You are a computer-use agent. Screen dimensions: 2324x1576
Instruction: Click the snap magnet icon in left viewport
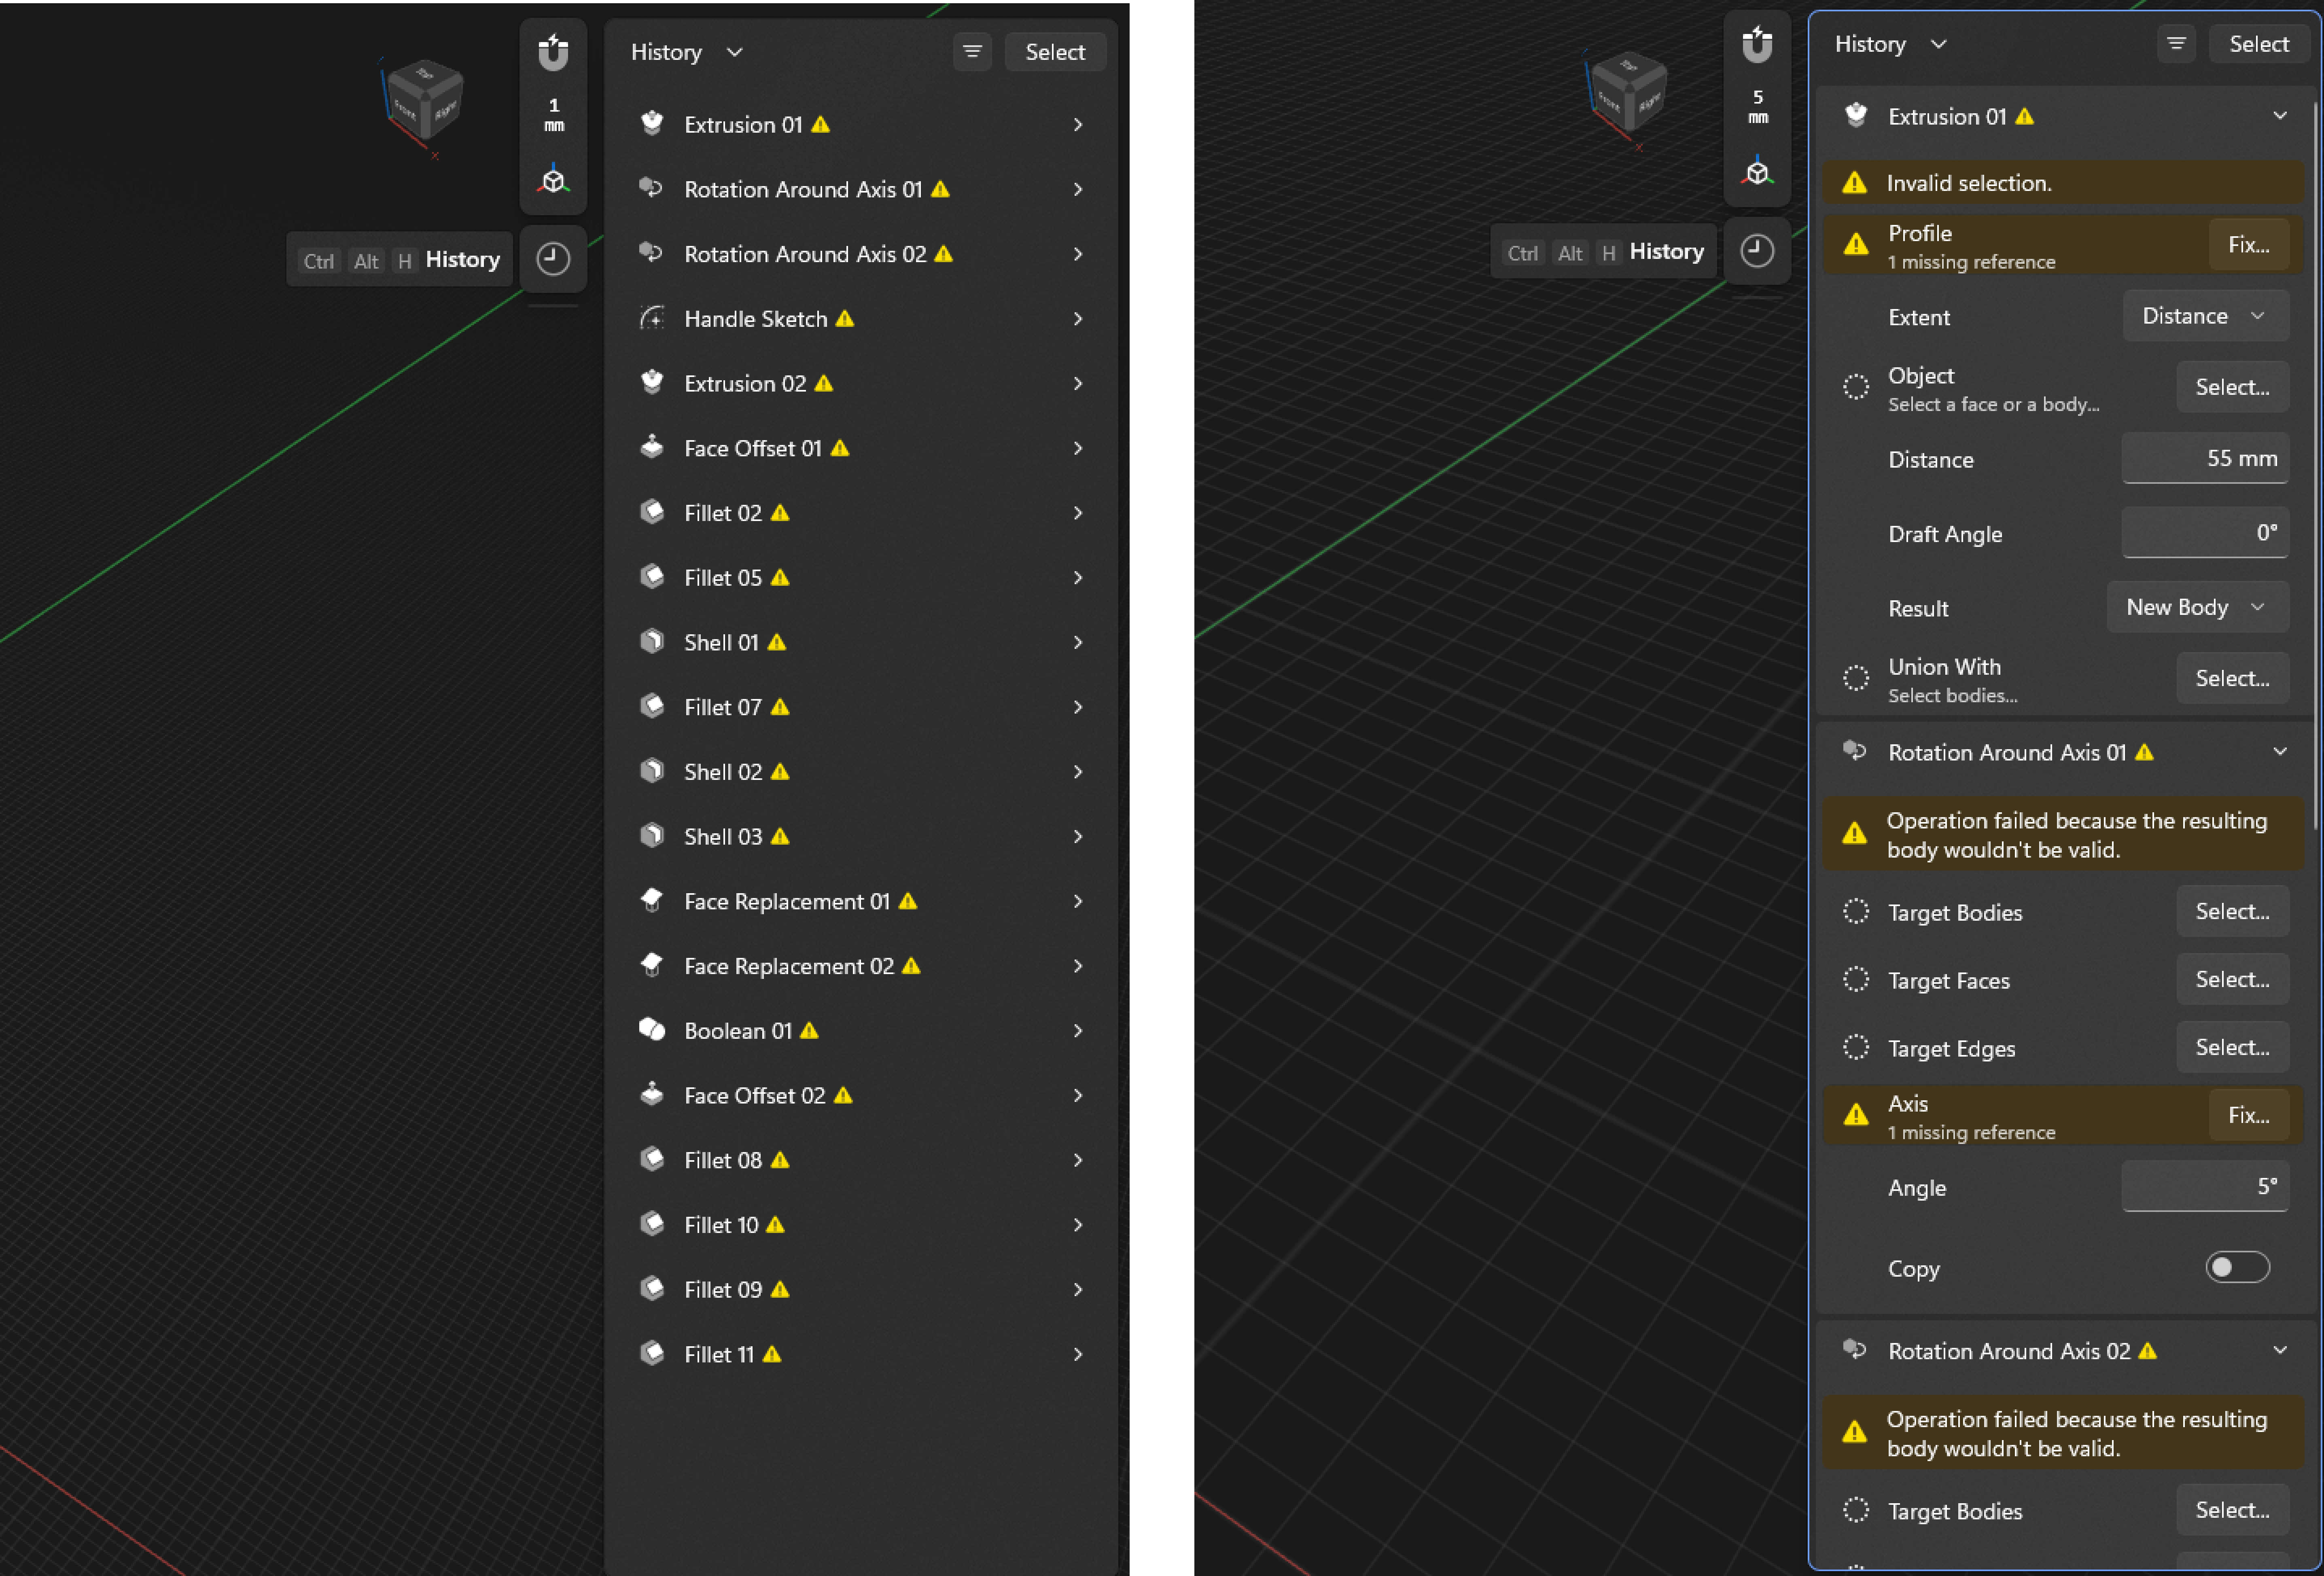(x=553, y=52)
